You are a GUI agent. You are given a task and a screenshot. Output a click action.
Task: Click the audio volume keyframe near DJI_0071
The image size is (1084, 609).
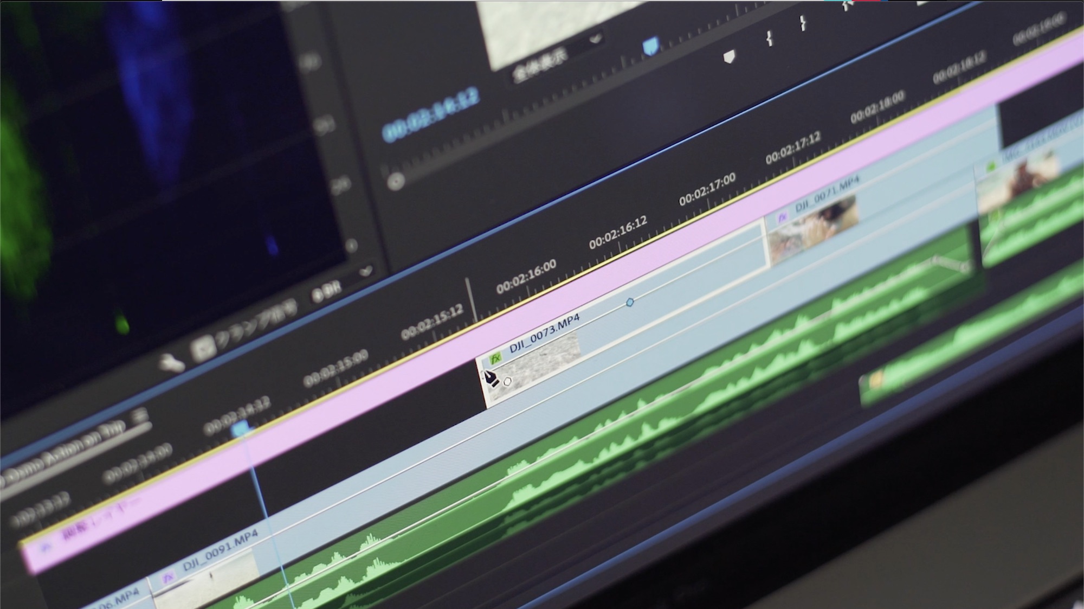click(935, 260)
